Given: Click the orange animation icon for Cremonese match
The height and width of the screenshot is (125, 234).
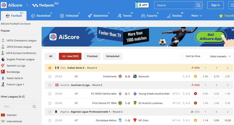Looking at the screenshot, I should pyautogui.click(x=195, y=76).
